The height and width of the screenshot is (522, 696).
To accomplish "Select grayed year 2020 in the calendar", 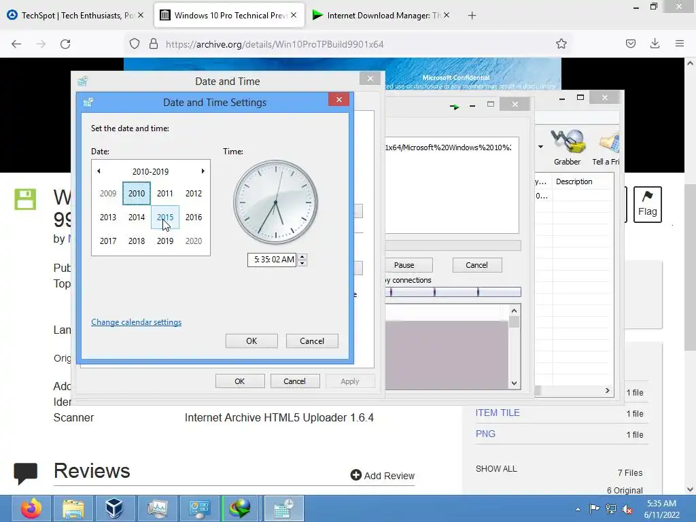I will click(194, 241).
